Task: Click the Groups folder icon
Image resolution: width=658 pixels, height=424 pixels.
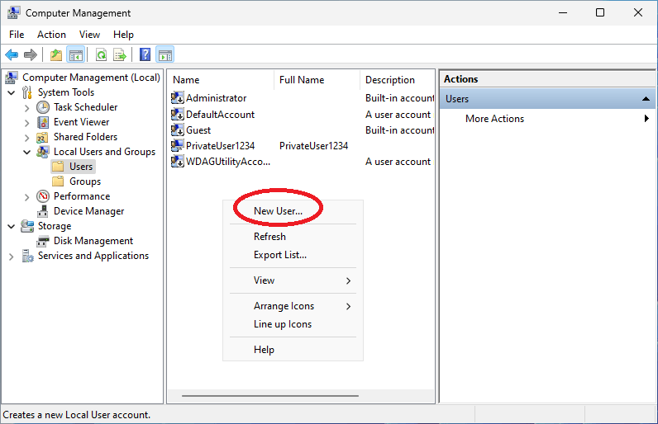Action: 58,181
